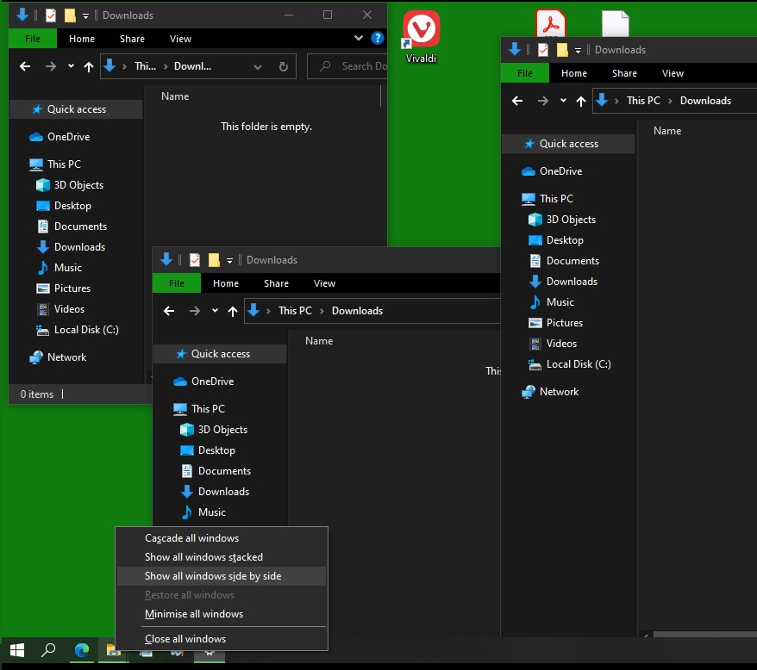Select This PC in the frontmost window sidebar
This screenshot has height=670, width=757.
tap(547, 199)
